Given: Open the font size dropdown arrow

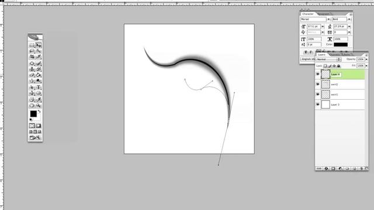Looking at the screenshot, I should coord(323,26).
